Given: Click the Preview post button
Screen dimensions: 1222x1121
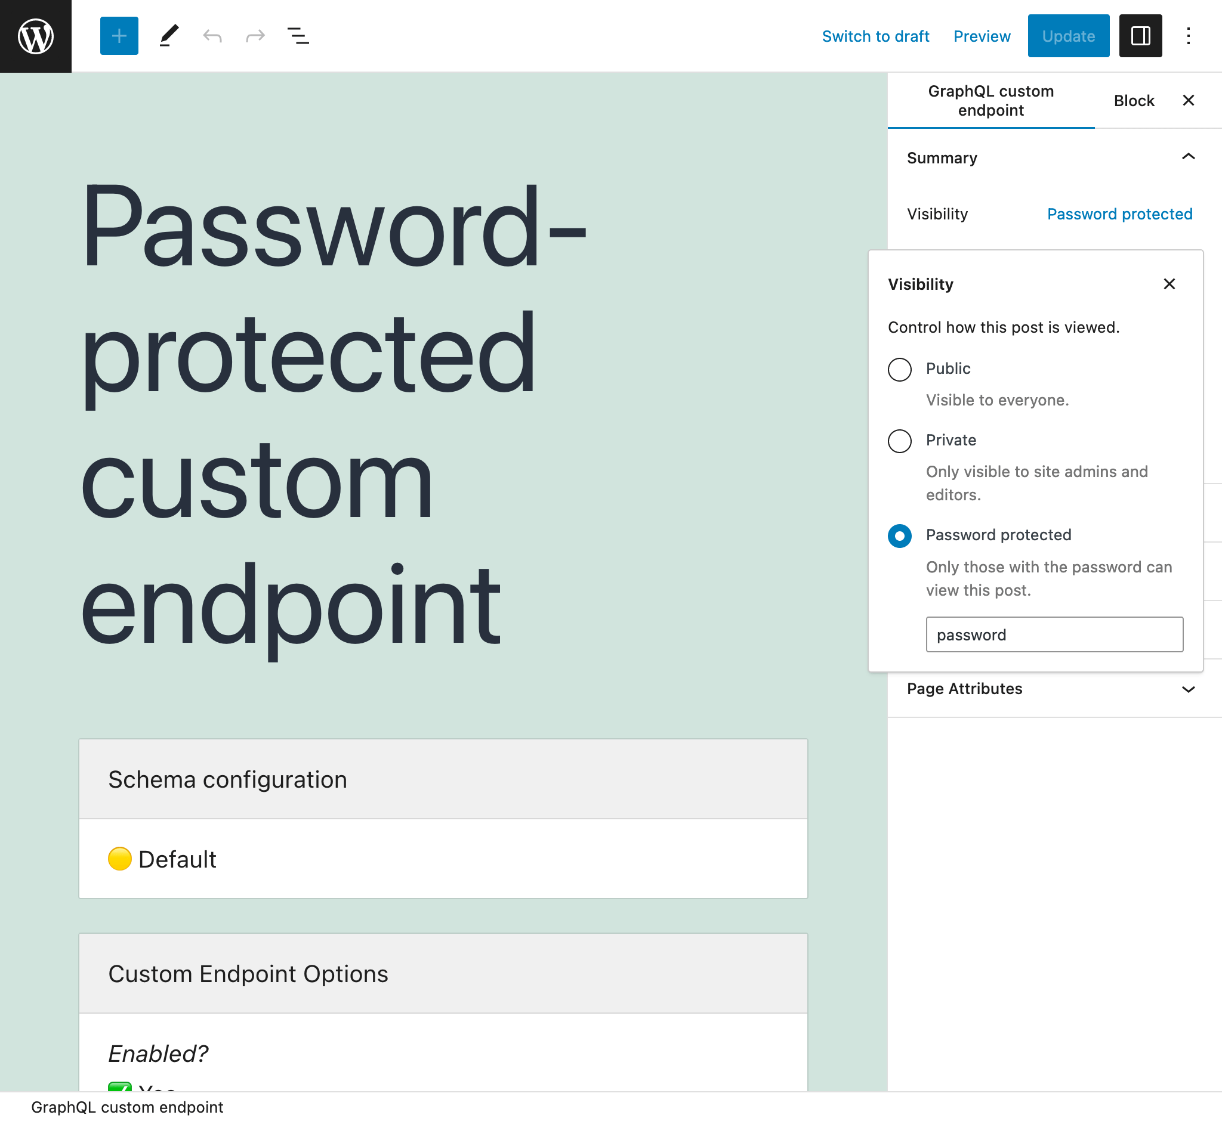Looking at the screenshot, I should point(982,36).
